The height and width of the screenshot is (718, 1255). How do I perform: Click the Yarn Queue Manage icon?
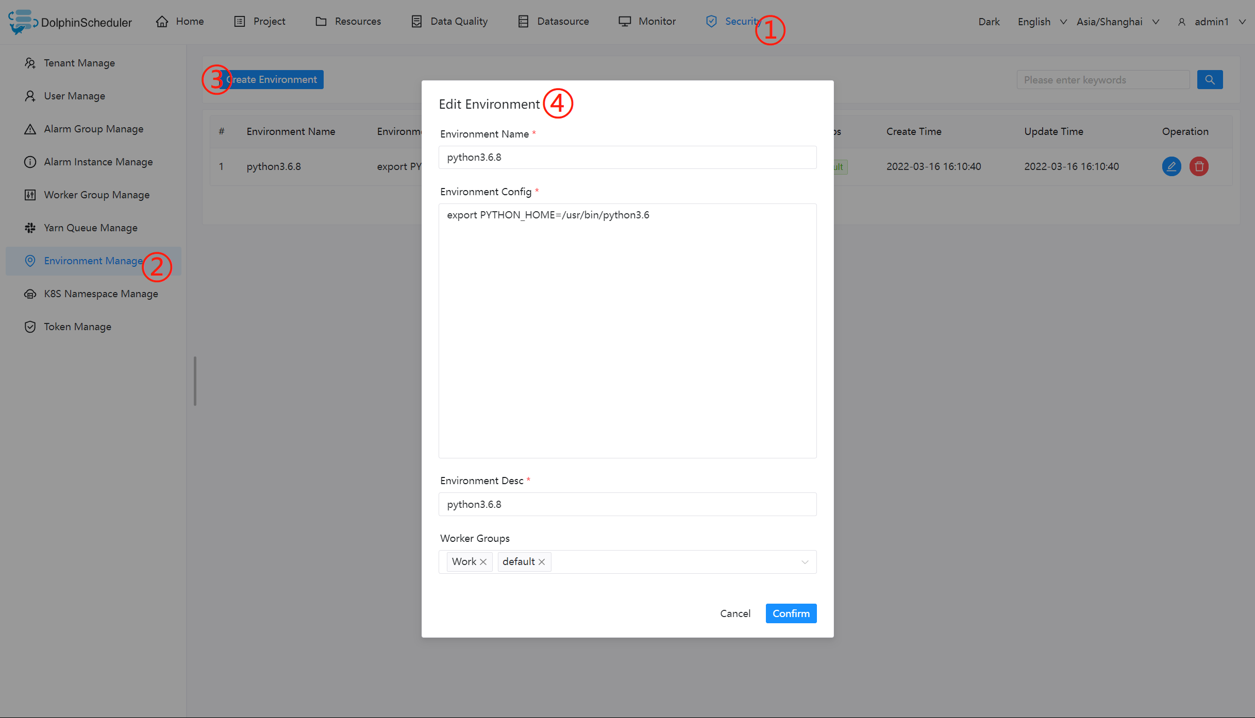coord(30,227)
